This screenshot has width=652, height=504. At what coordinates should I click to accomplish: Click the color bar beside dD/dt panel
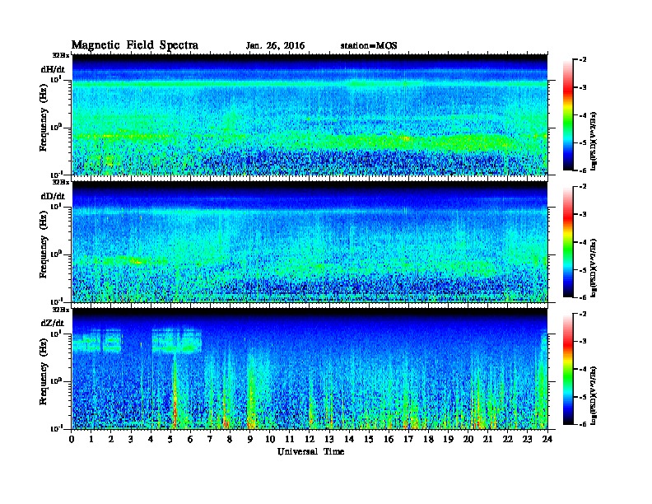coord(568,241)
